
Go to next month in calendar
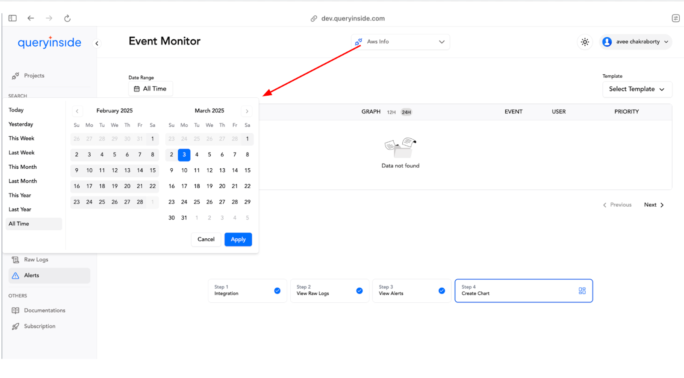pyautogui.click(x=247, y=111)
